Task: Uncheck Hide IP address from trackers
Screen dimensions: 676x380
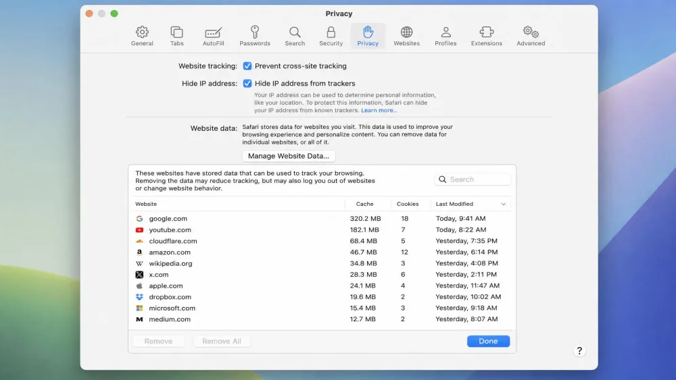Action: (247, 84)
